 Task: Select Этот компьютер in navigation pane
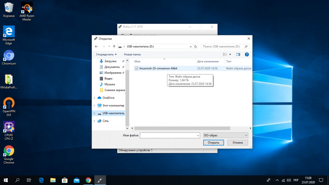click(x=113, y=105)
